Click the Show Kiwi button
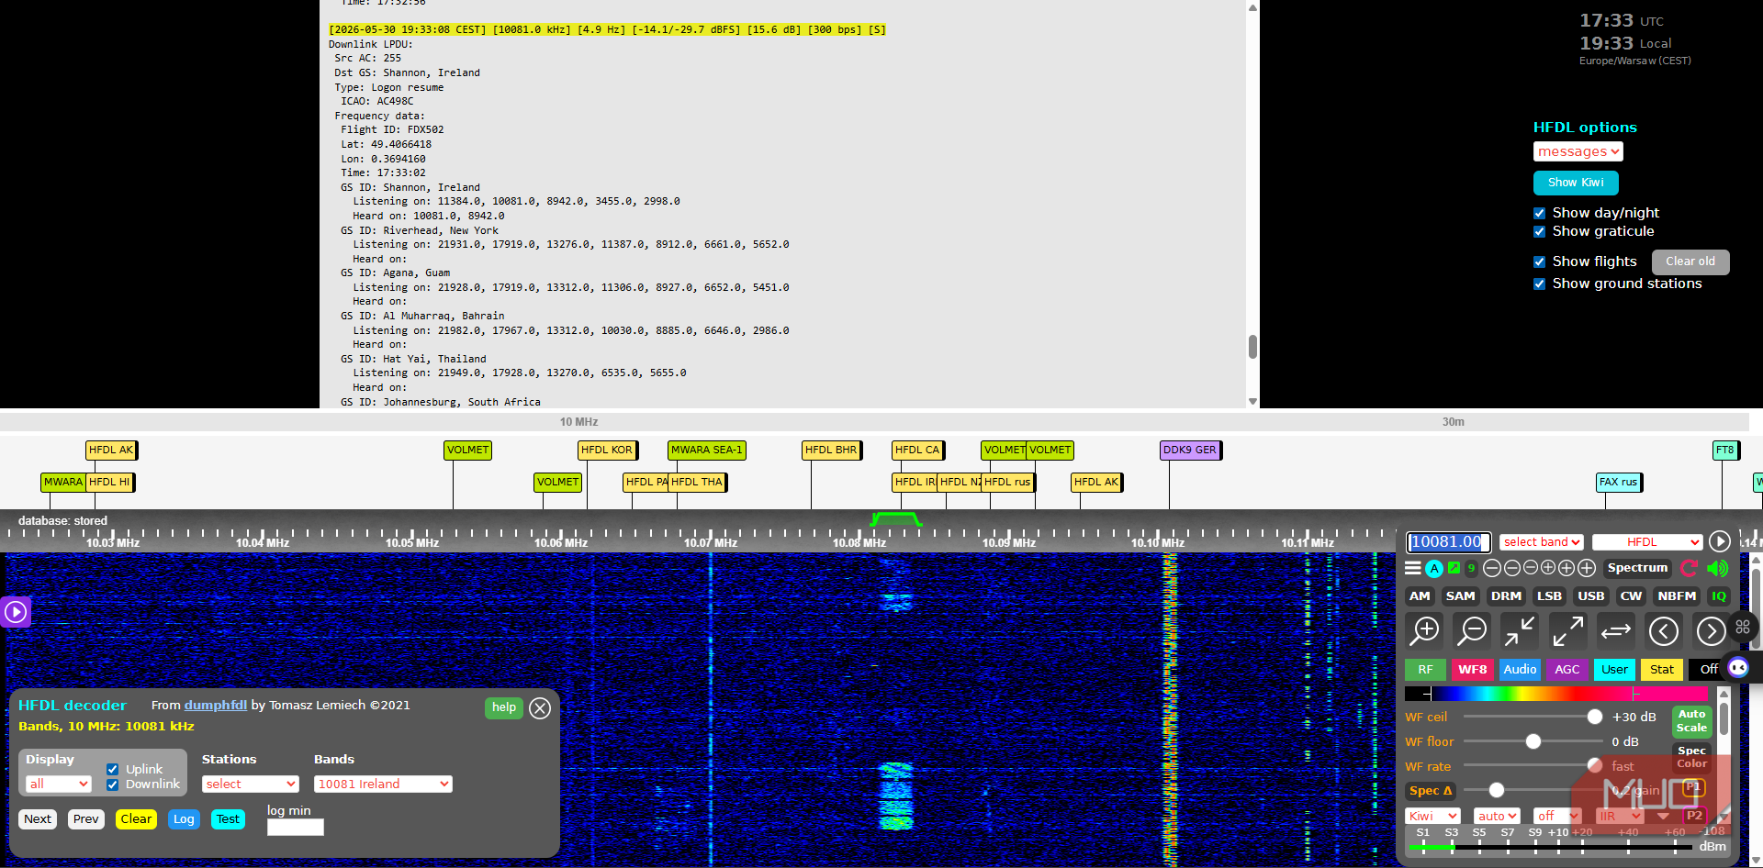Image resolution: width=1763 pixels, height=868 pixels. pyautogui.click(x=1576, y=183)
